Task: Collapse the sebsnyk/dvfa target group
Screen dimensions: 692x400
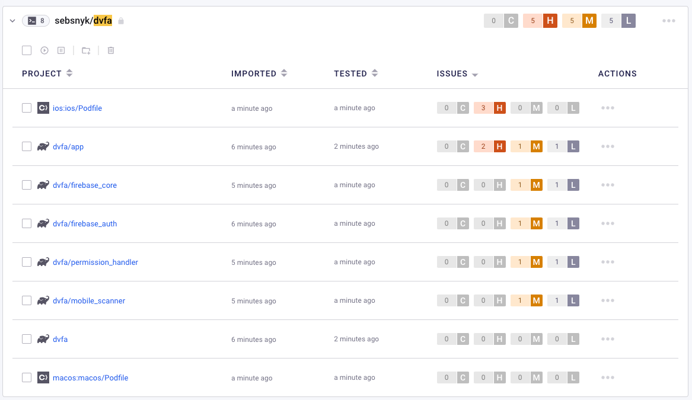Action: (12, 21)
